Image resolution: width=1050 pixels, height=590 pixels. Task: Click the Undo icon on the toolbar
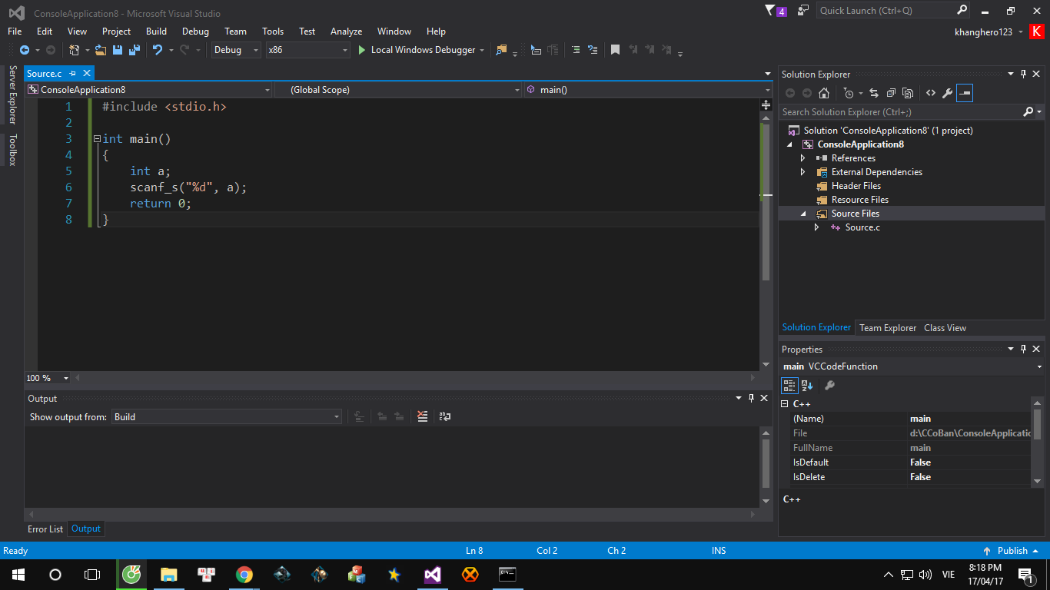(x=158, y=49)
